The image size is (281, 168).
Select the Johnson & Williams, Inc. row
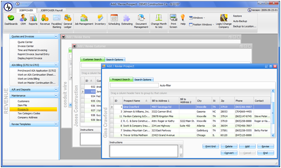click(x=190, y=111)
